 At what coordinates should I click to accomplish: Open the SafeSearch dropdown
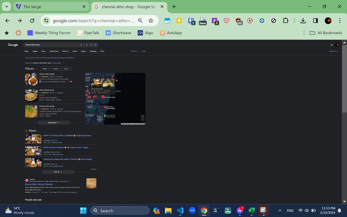tap(334, 51)
